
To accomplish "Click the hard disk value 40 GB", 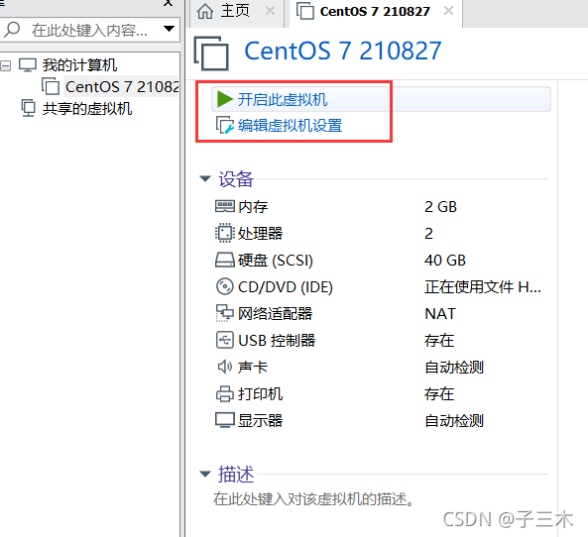I will 445,261.
